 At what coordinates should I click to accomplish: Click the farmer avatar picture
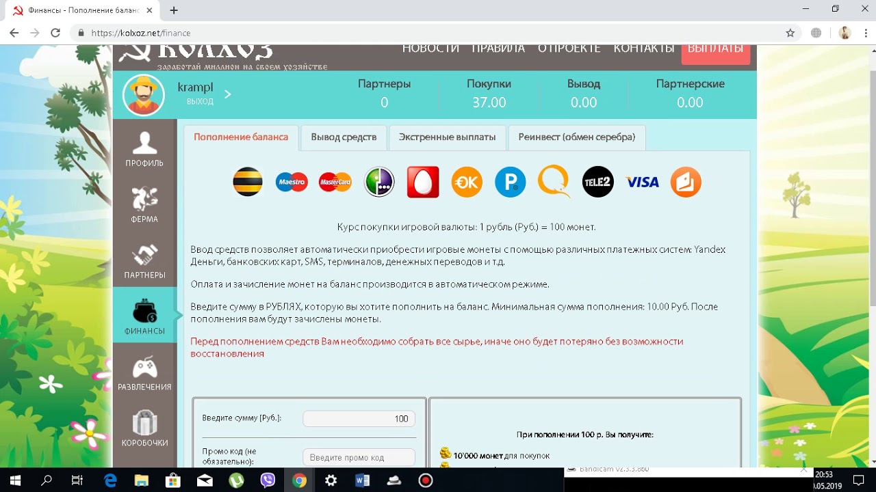(144, 95)
